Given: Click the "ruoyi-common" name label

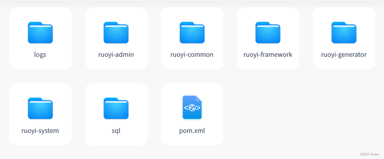Looking at the screenshot, I should 192,55.
